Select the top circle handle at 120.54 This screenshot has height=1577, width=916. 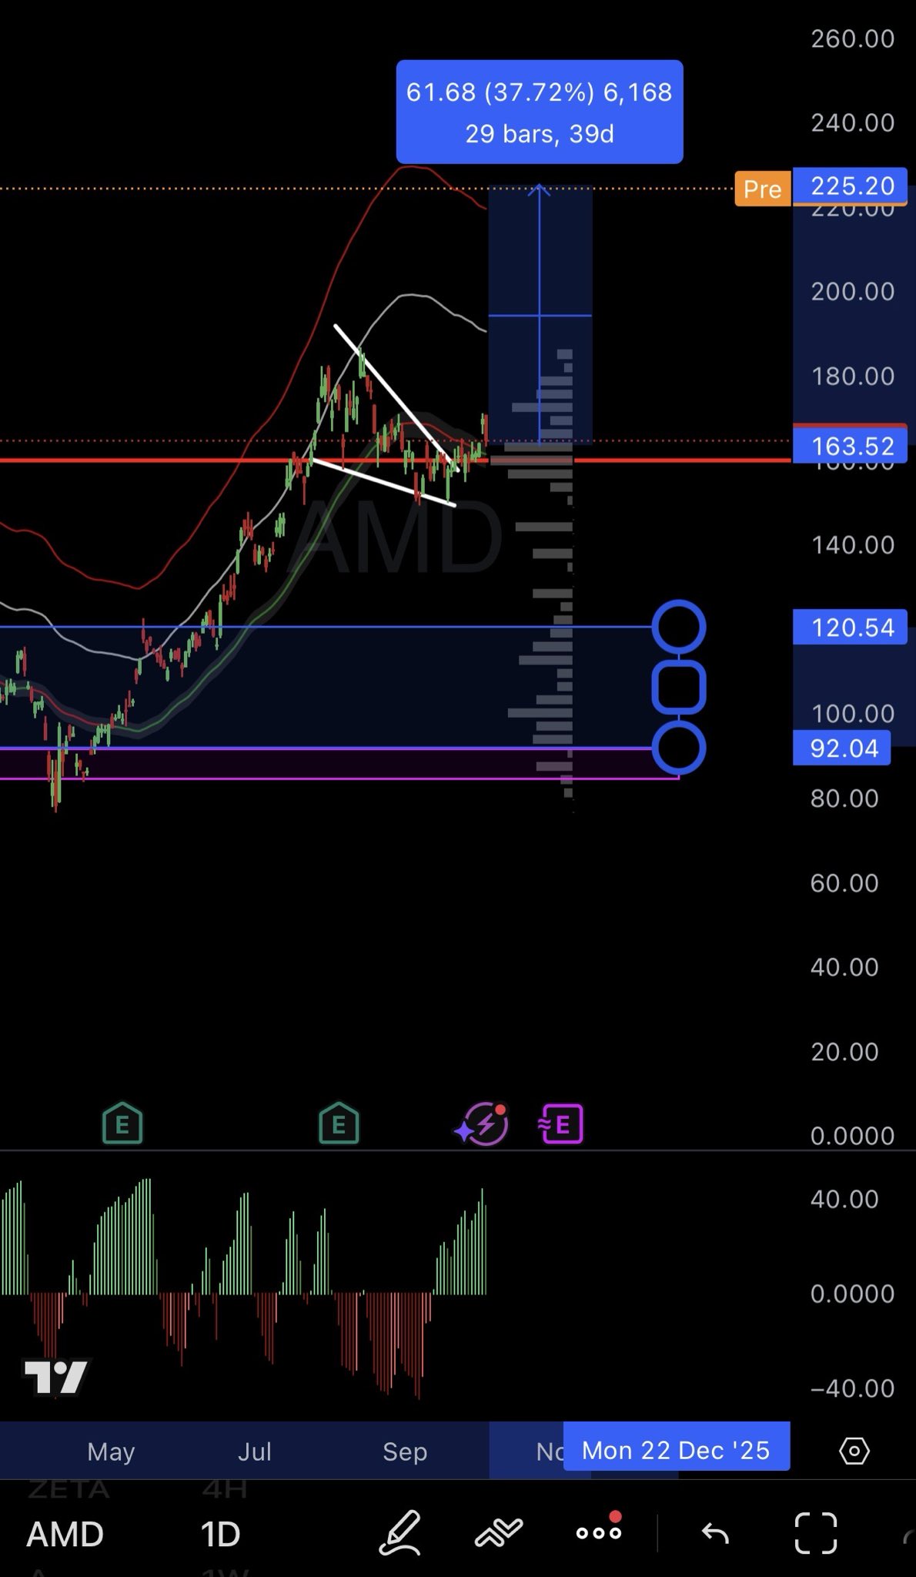[x=679, y=627]
